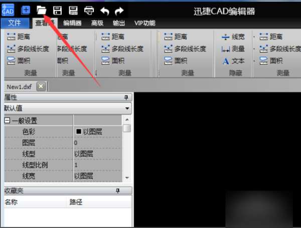
Task: Open the 文件 menu
Action: pos(15,23)
